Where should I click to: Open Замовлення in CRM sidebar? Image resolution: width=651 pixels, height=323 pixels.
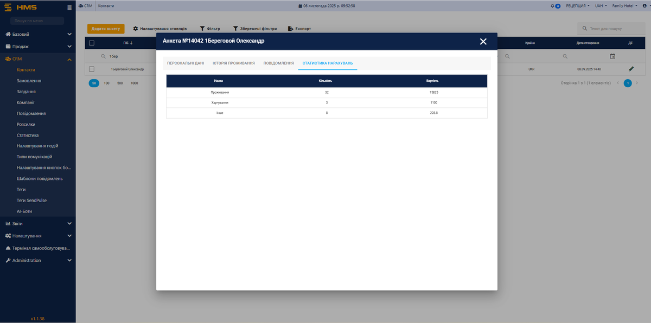[x=29, y=81]
